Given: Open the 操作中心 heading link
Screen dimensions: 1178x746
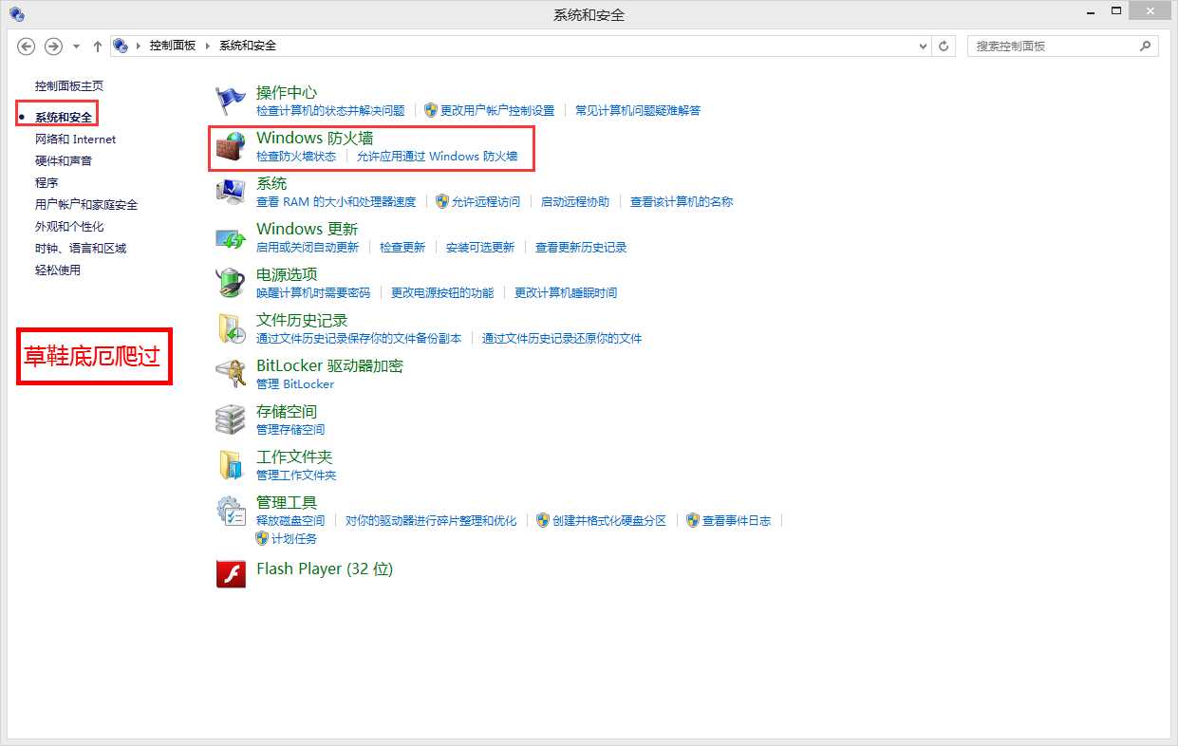Looking at the screenshot, I should coord(287,92).
